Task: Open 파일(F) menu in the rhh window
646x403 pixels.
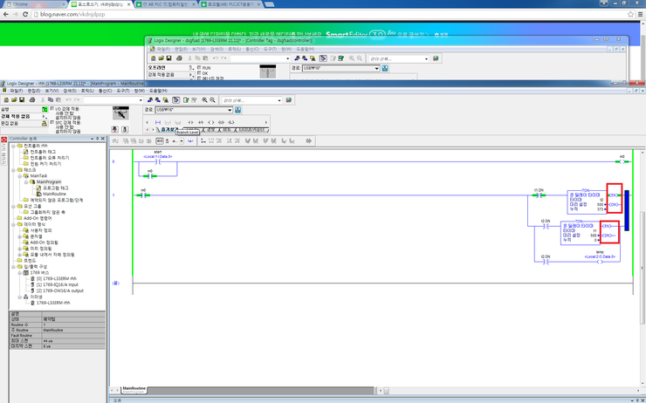Action: pyautogui.click(x=16, y=90)
